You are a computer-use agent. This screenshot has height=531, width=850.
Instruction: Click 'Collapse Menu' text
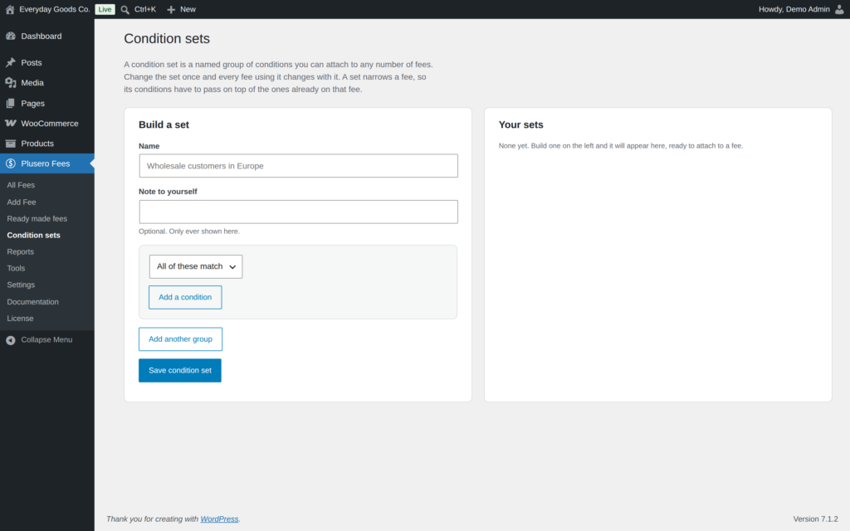46,339
